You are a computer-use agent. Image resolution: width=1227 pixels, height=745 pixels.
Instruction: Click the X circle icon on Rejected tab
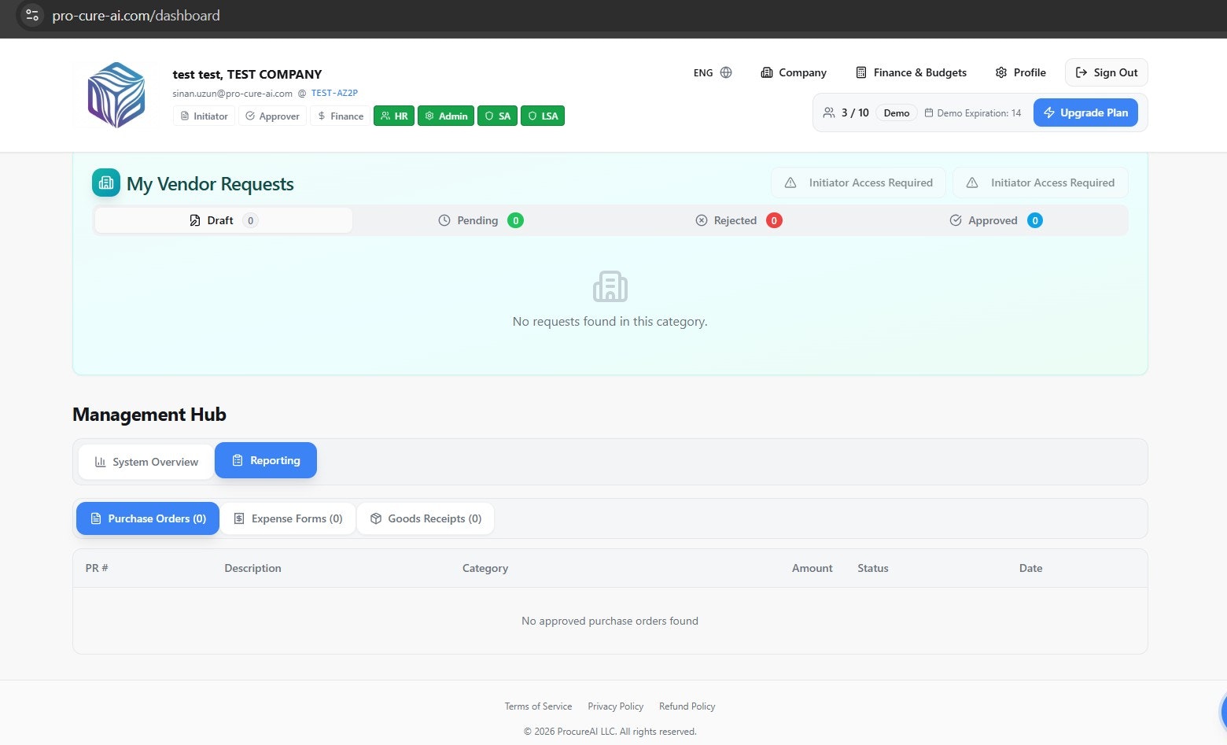tap(702, 220)
